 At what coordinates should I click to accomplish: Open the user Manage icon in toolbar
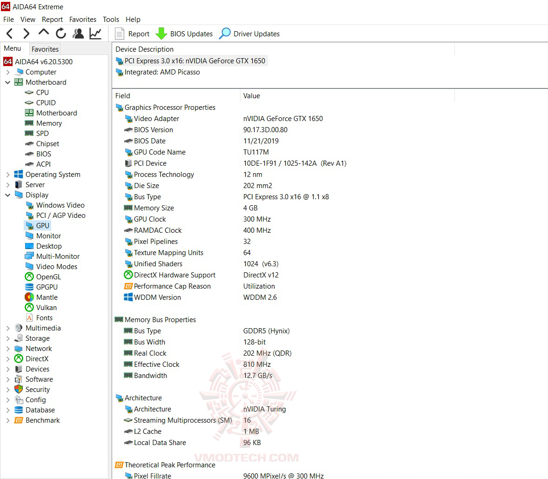point(78,34)
